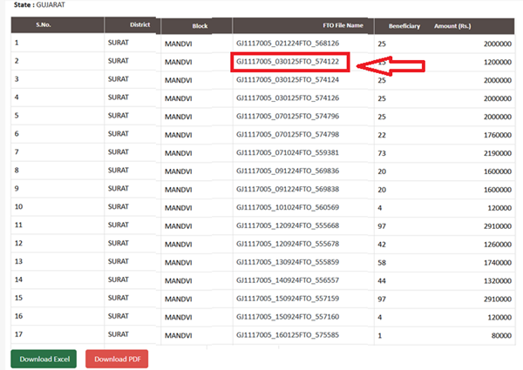This screenshot has width=523, height=370.
Task: Select amount 1260000 in row 12
Action: tap(498, 245)
